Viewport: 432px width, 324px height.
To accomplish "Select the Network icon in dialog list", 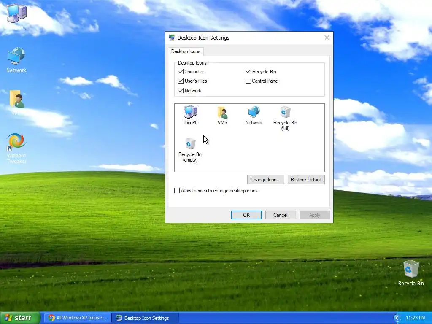I will point(254,115).
